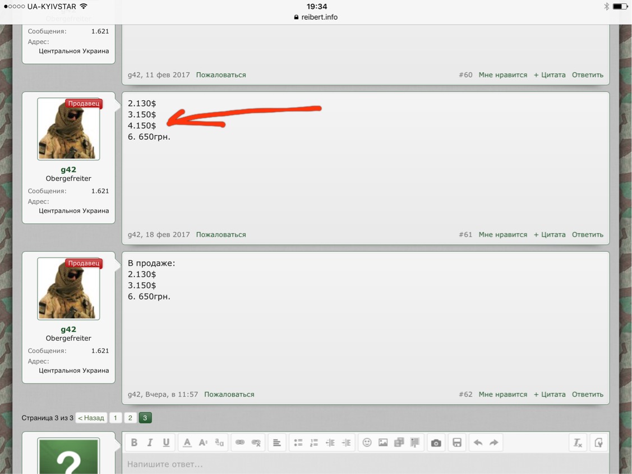Report post #62 via Пожаловаться

click(229, 394)
